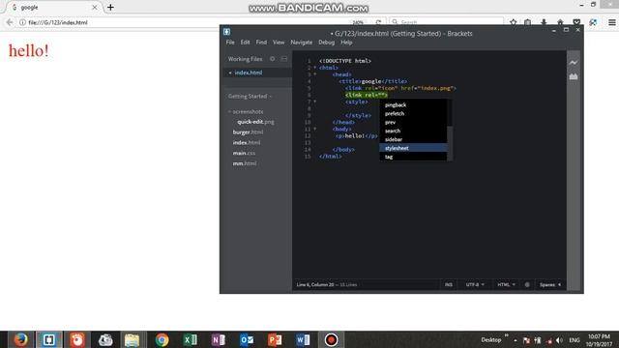Open burger.html in the file tree
The height and width of the screenshot is (348, 619).
point(248,132)
